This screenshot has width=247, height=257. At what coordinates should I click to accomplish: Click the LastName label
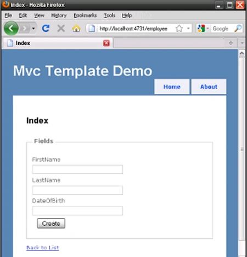46,180
